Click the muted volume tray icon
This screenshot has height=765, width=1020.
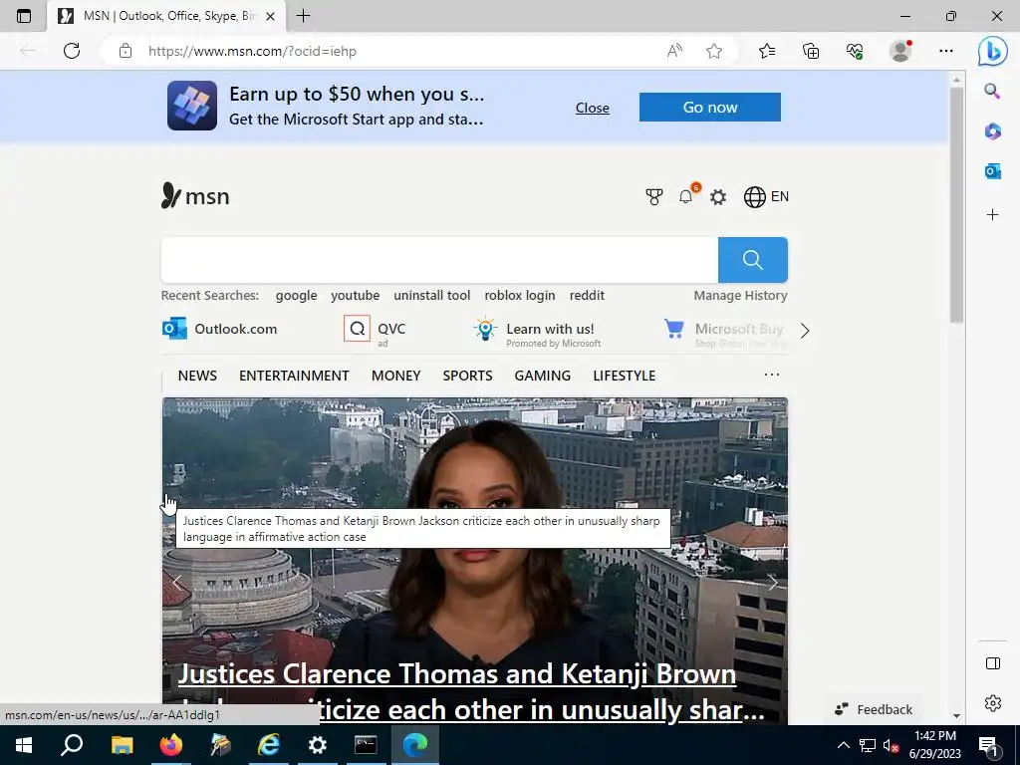pyautogui.click(x=891, y=746)
